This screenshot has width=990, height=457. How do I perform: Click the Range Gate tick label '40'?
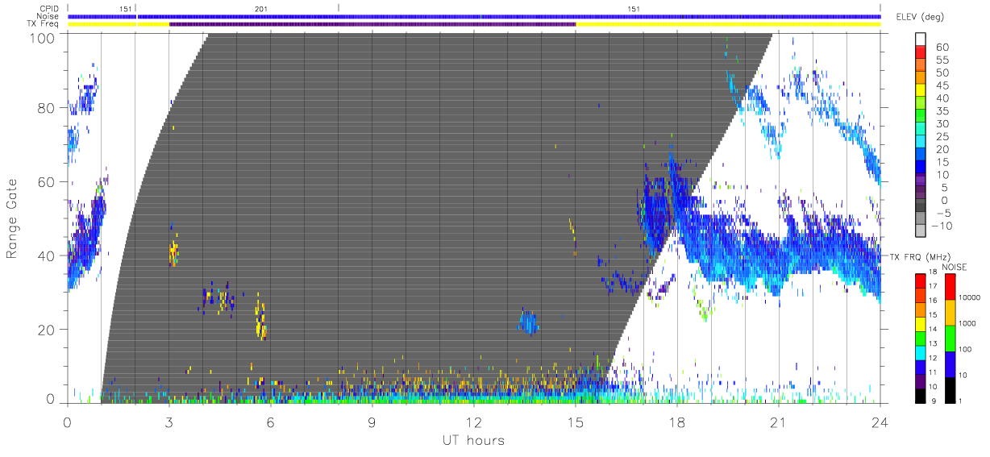tap(46, 256)
